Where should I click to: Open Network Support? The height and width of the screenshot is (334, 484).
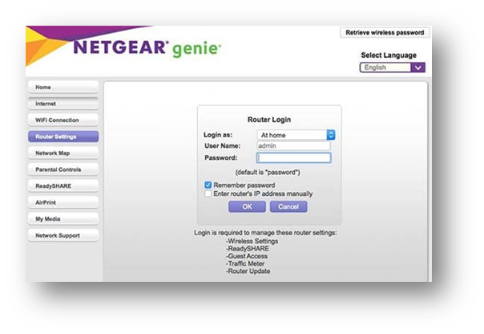click(x=63, y=235)
